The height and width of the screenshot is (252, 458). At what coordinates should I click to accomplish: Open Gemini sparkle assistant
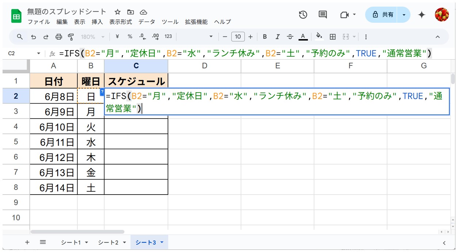(421, 15)
